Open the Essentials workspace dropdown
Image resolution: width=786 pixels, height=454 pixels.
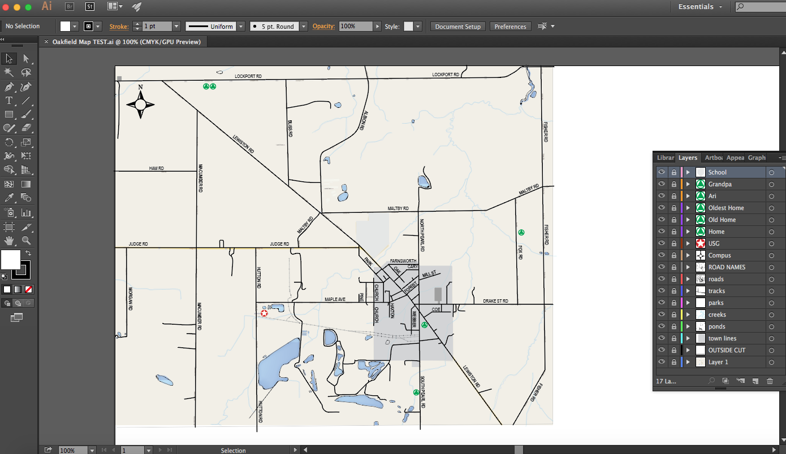tap(701, 7)
